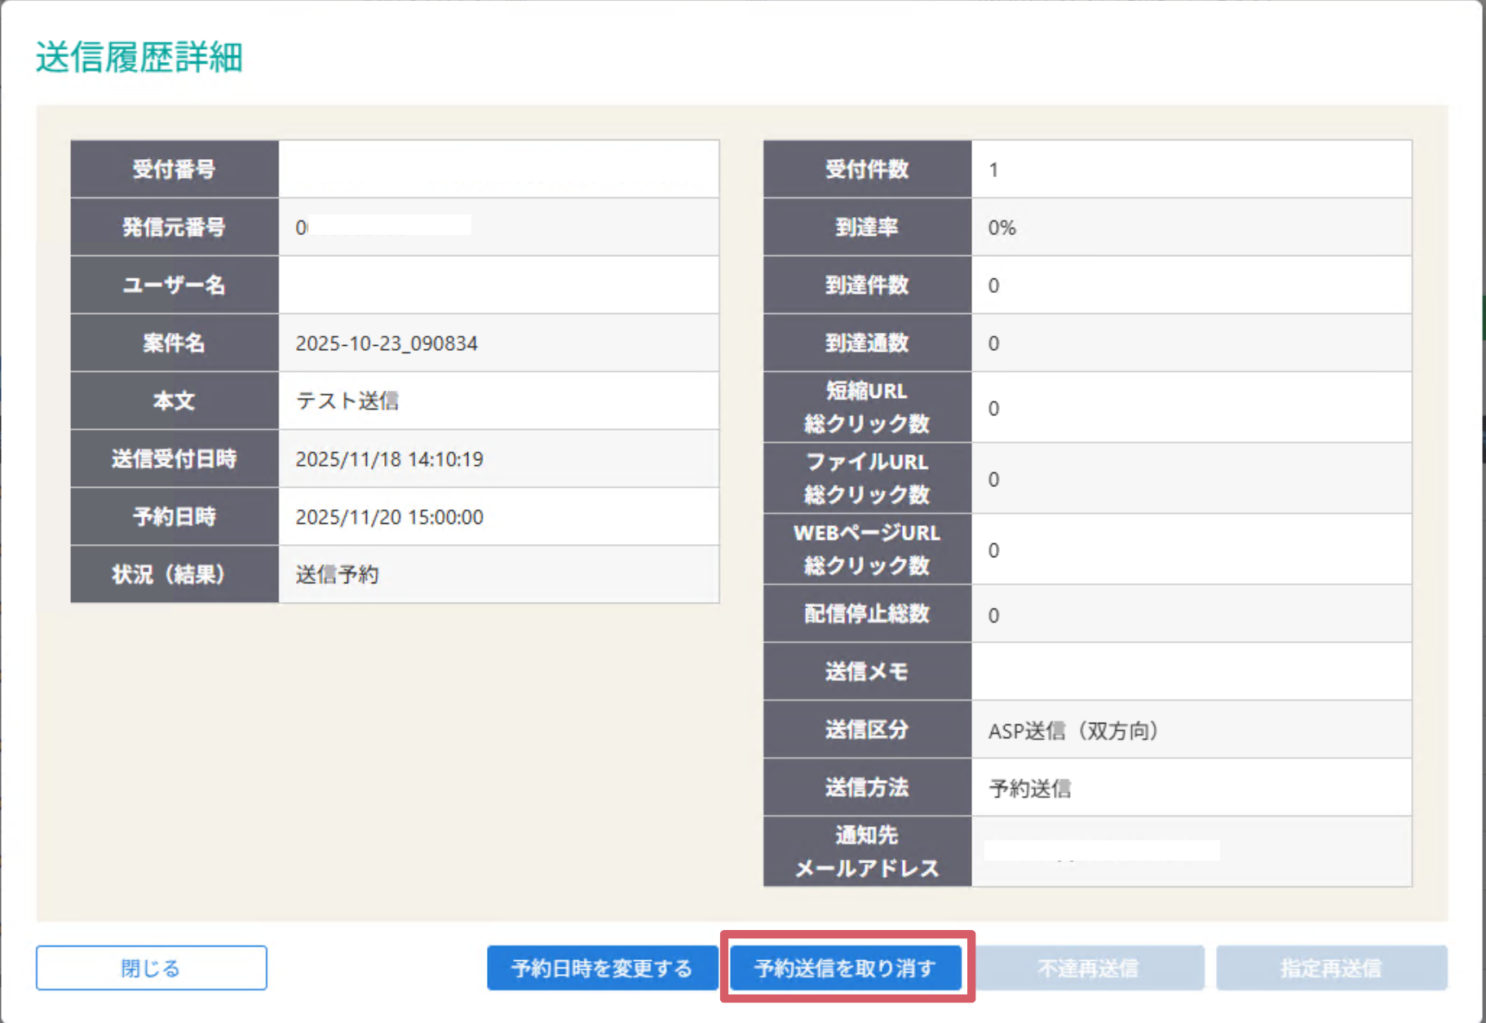
Task: Click the 案件名 value 2025-10-23_090834
Action: tap(498, 343)
